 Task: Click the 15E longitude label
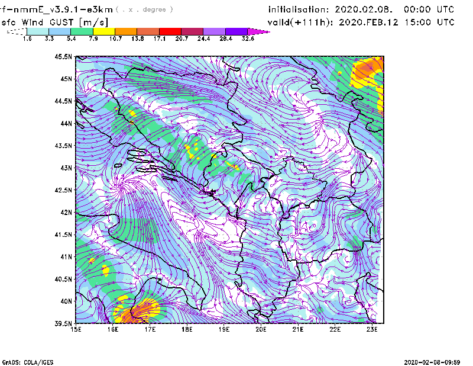tap(76, 329)
